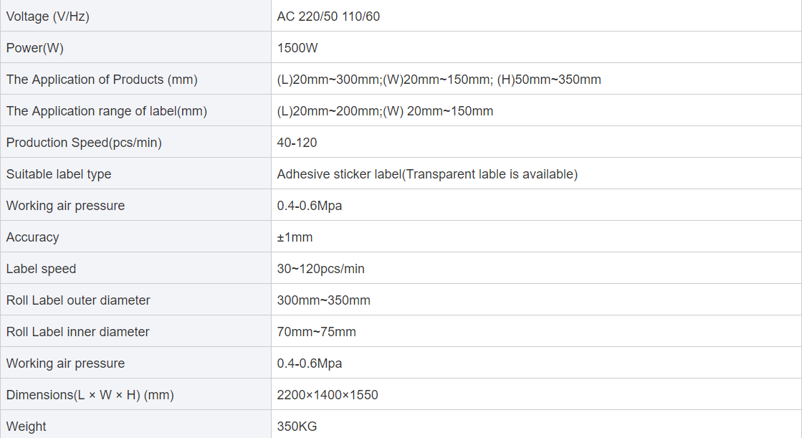Select the Adhesive sticker label description
Viewport: 802px width, 438px height.
point(427,174)
